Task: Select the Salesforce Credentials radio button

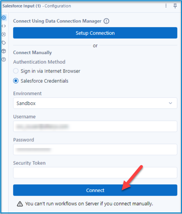Action: 16,81
